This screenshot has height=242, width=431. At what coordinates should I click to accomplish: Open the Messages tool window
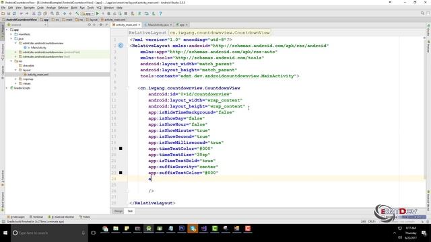coord(16,216)
